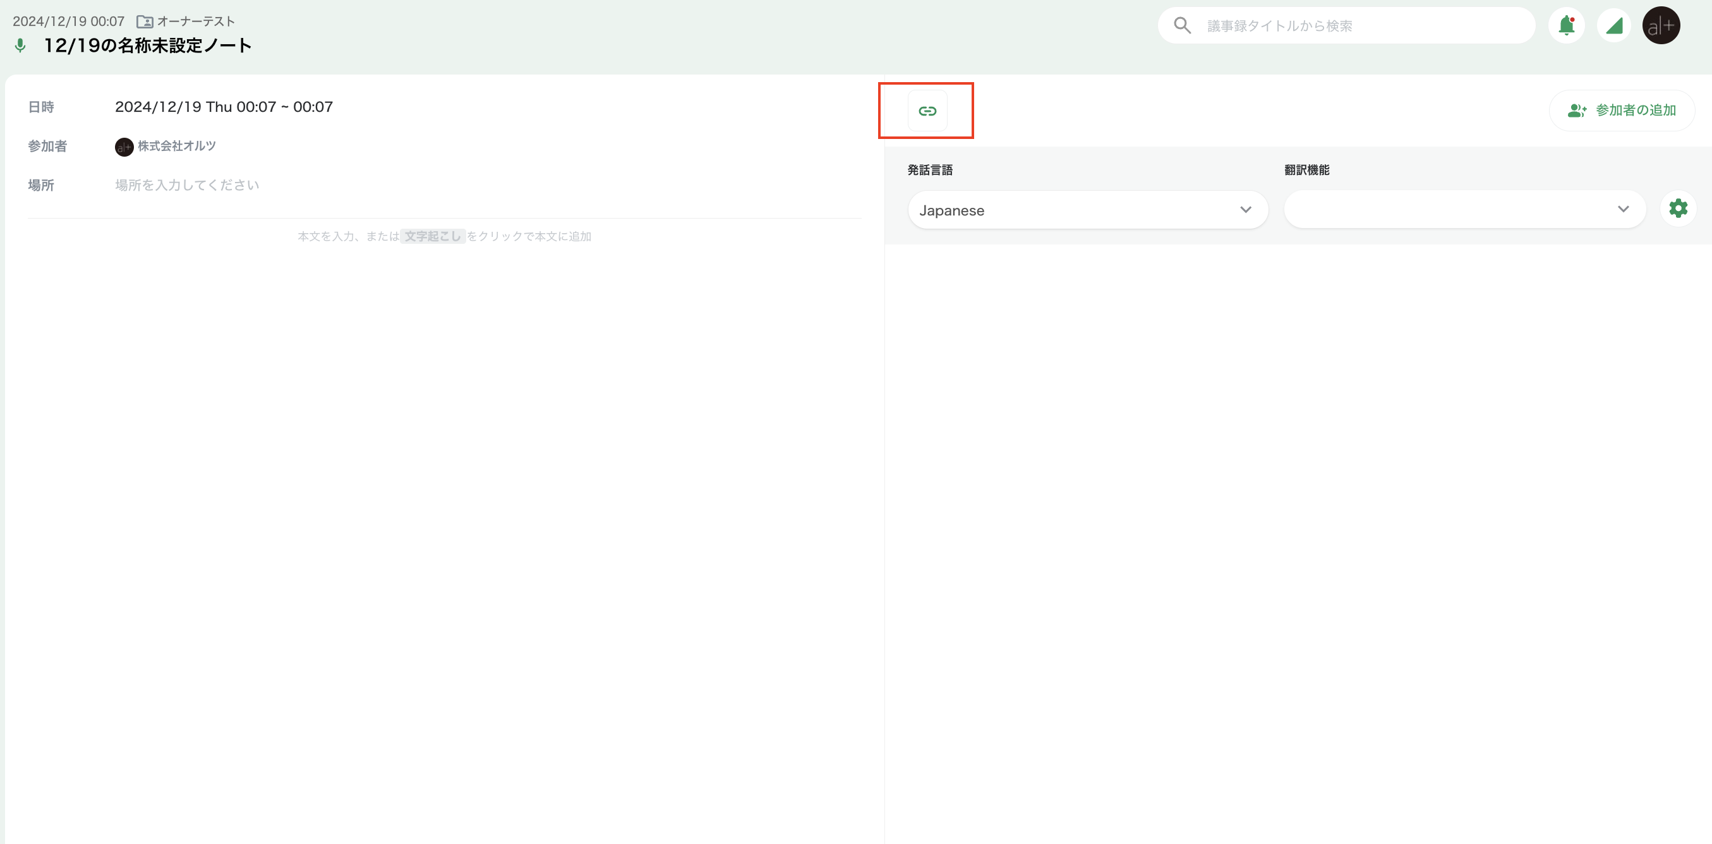
Task: Click the 日時 label
Action: pyautogui.click(x=41, y=107)
